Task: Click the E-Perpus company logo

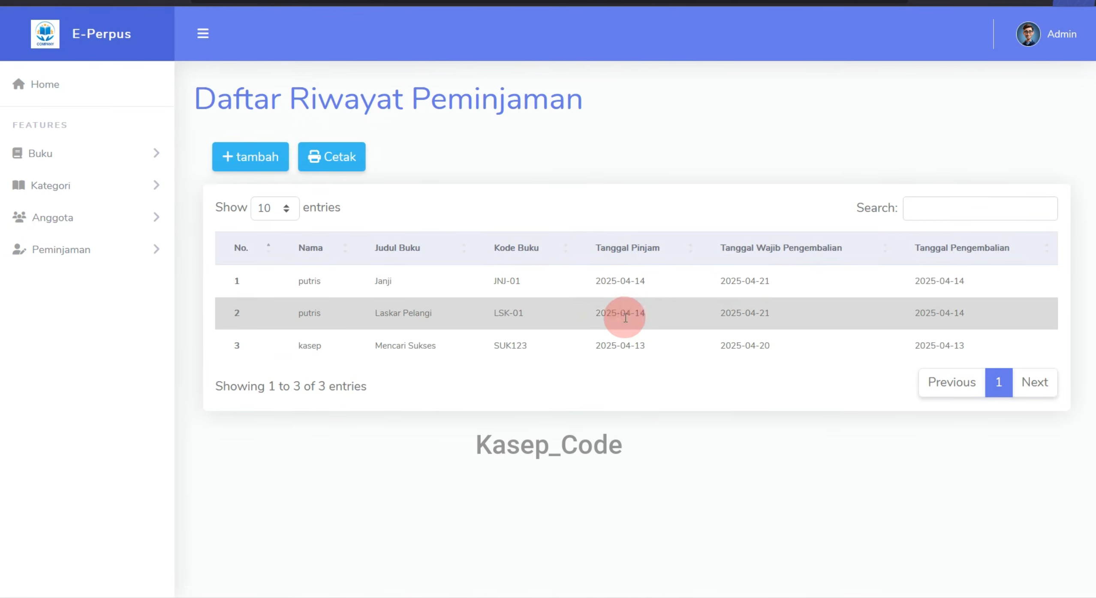Action: coord(45,34)
